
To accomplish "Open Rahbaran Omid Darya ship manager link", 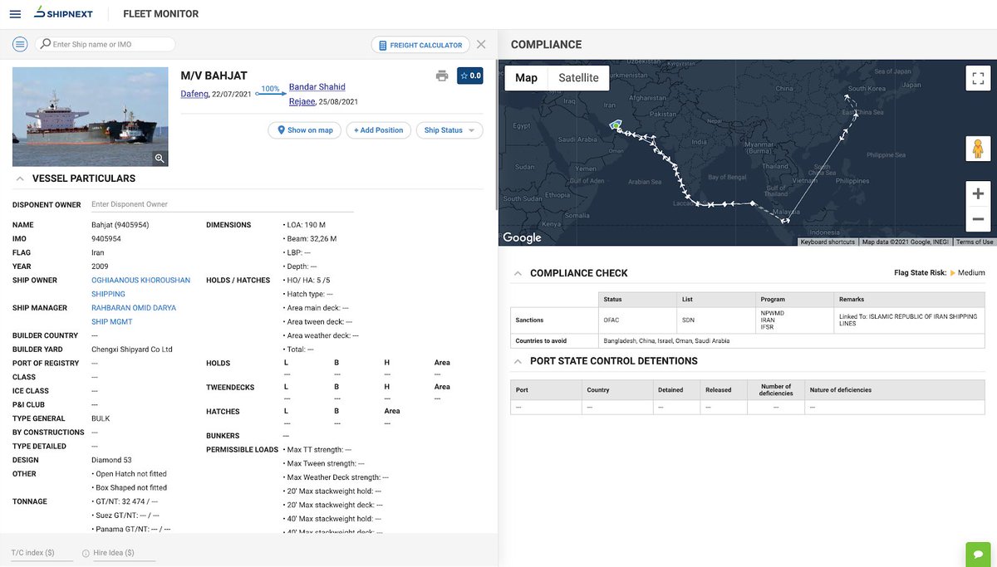I will [x=133, y=315].
